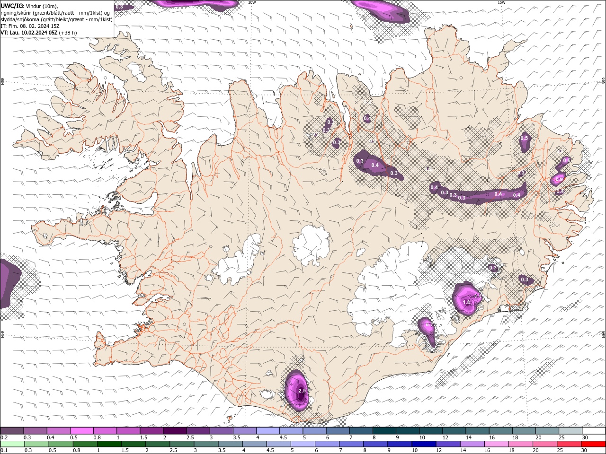
Task: Pick the bottom legend swatch between 2 and 2.5
Action: pos(158,444)
